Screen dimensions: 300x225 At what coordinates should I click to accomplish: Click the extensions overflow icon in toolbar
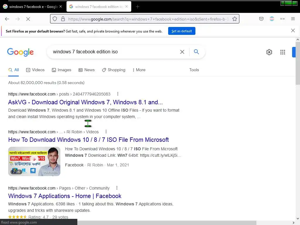tap(282, 19)
